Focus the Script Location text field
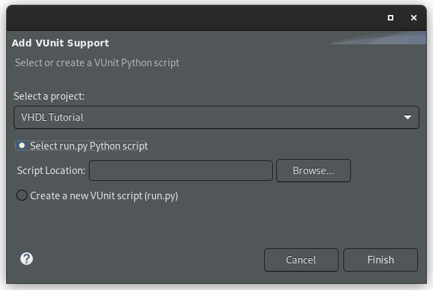The width and height of the screenshot is (433, 290). click(181, 171)
